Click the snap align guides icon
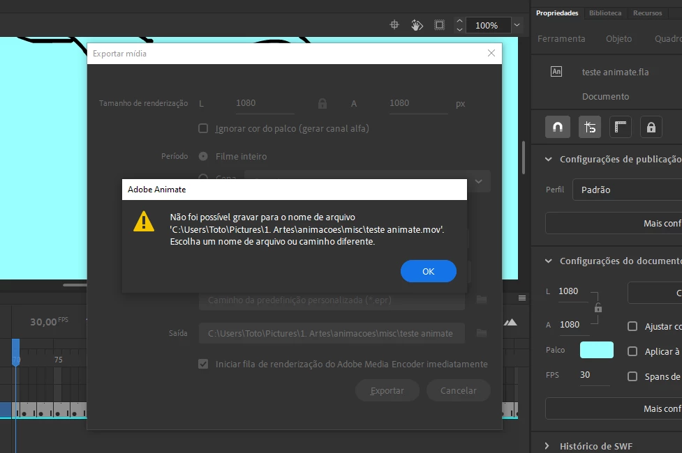The height and width of the screenshot is (453, 682). pyautogui.click(x=590, y=127)
